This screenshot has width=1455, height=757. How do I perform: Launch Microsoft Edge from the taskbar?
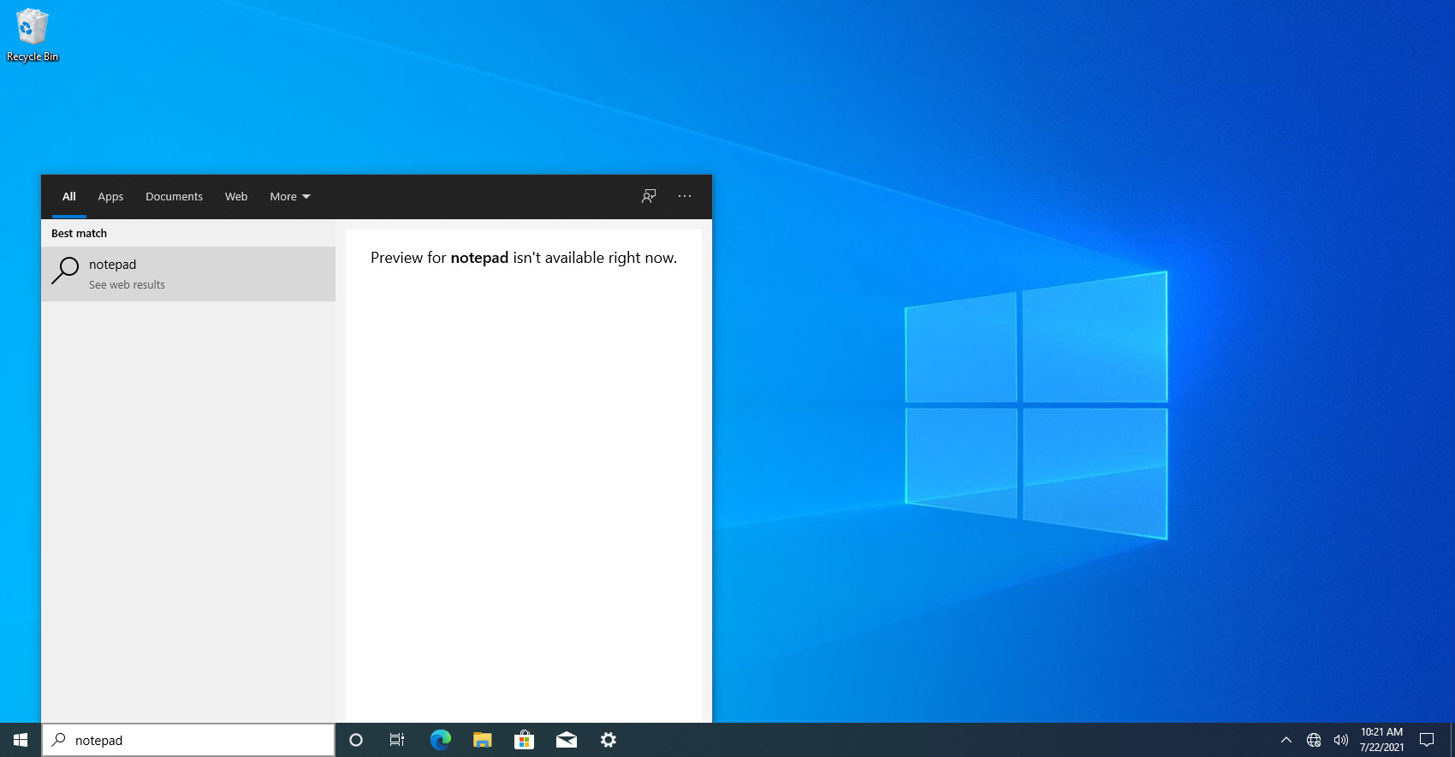440,740
